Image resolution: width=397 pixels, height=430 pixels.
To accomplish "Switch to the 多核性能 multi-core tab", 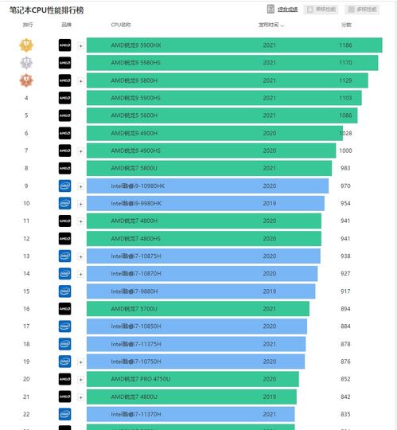I will click(362, 10).
